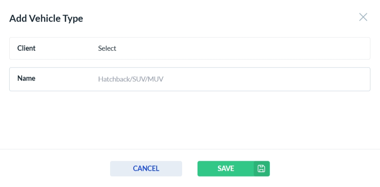Close the Add Vehicle Type dialog

(x=363, y=17)
